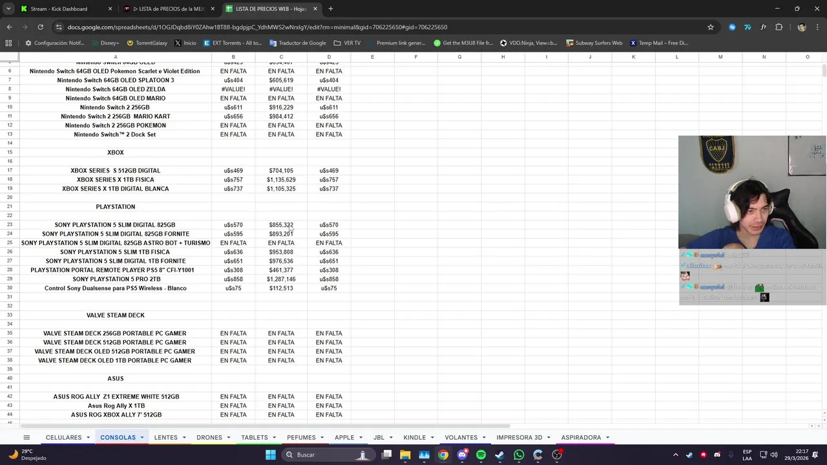
Task: Expand the ASPIRADORA sheet tab dropdown arrow
Action: click(x=607, y=438)
